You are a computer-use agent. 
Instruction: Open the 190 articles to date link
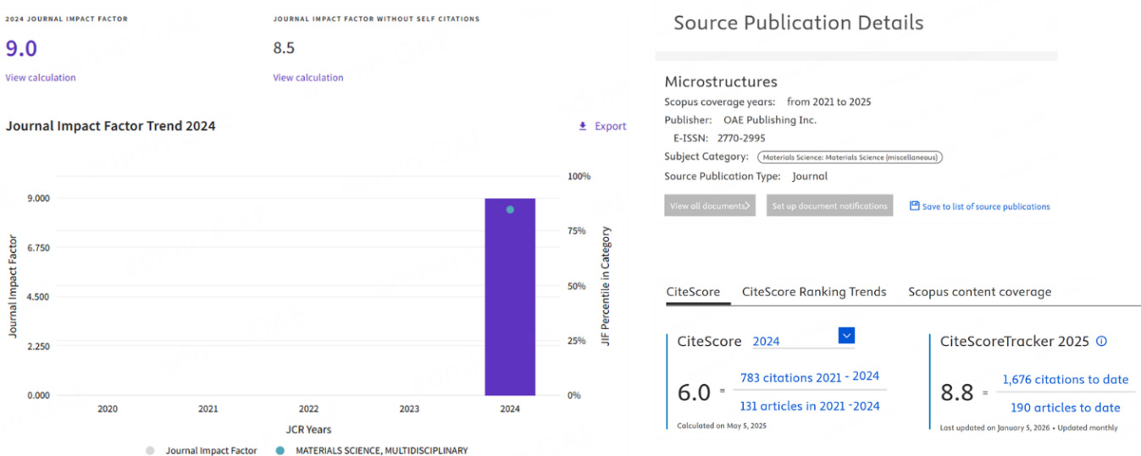click(x=1065, y=408)
